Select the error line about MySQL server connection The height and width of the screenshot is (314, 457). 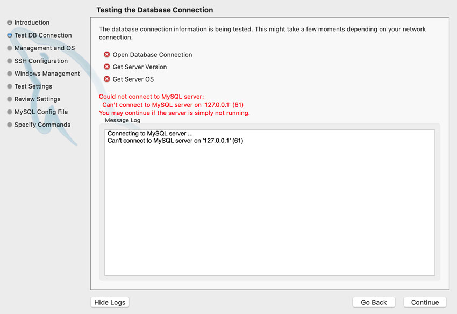tap(179, 141)
